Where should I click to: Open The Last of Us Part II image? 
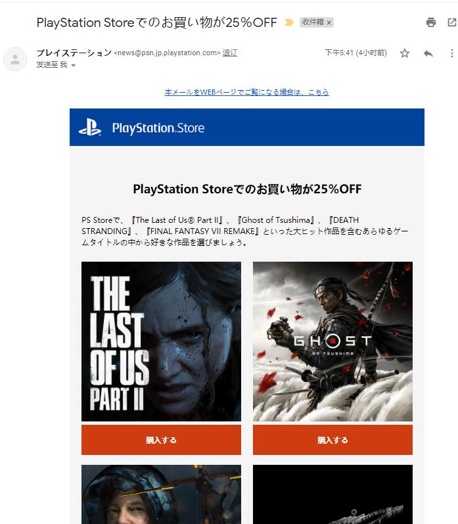(161, 341)
